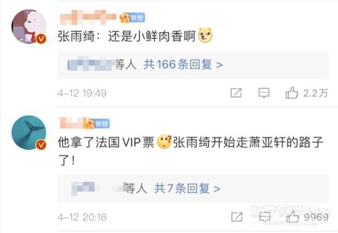Click the doge emoji in first comment

pos(206,35)
